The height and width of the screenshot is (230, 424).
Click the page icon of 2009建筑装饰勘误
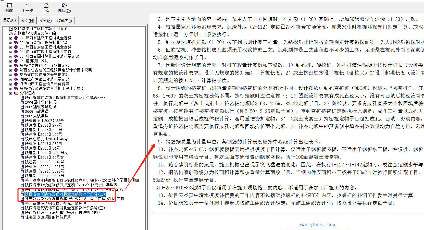(x=22, y=107)
